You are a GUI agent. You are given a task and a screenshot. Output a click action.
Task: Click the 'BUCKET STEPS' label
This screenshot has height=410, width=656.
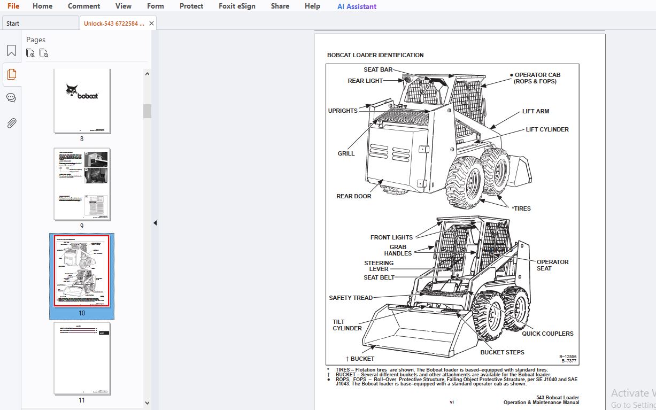coord(502,352)
